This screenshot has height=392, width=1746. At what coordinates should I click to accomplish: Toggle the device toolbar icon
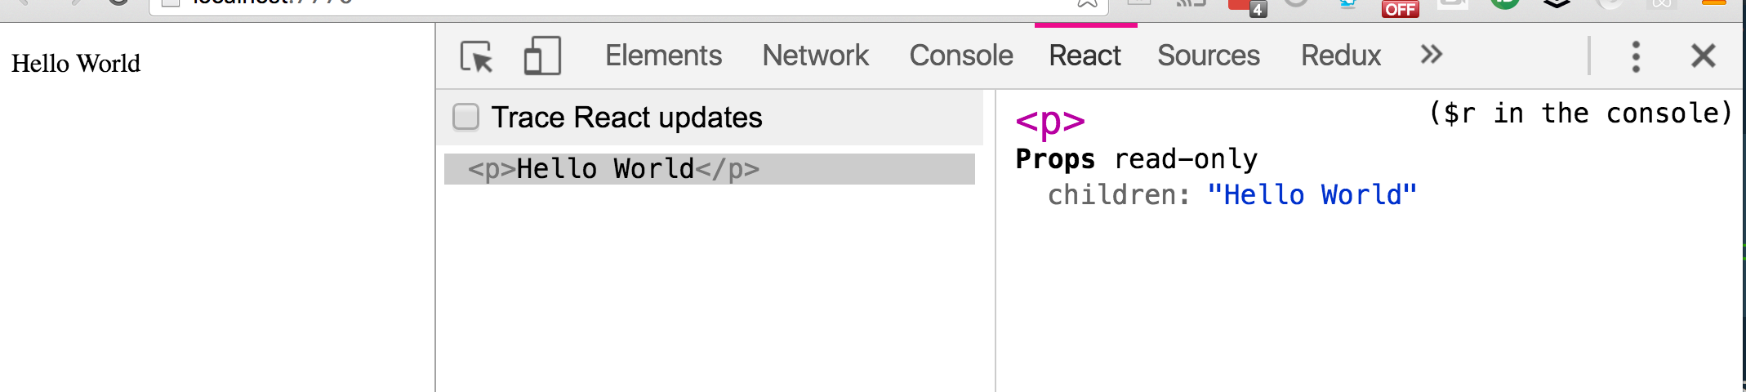pyautogui.click(x=542, y=56)
